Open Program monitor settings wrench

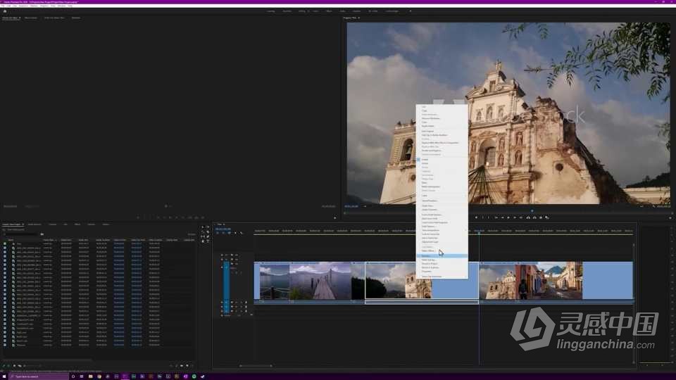coord(654,206)
